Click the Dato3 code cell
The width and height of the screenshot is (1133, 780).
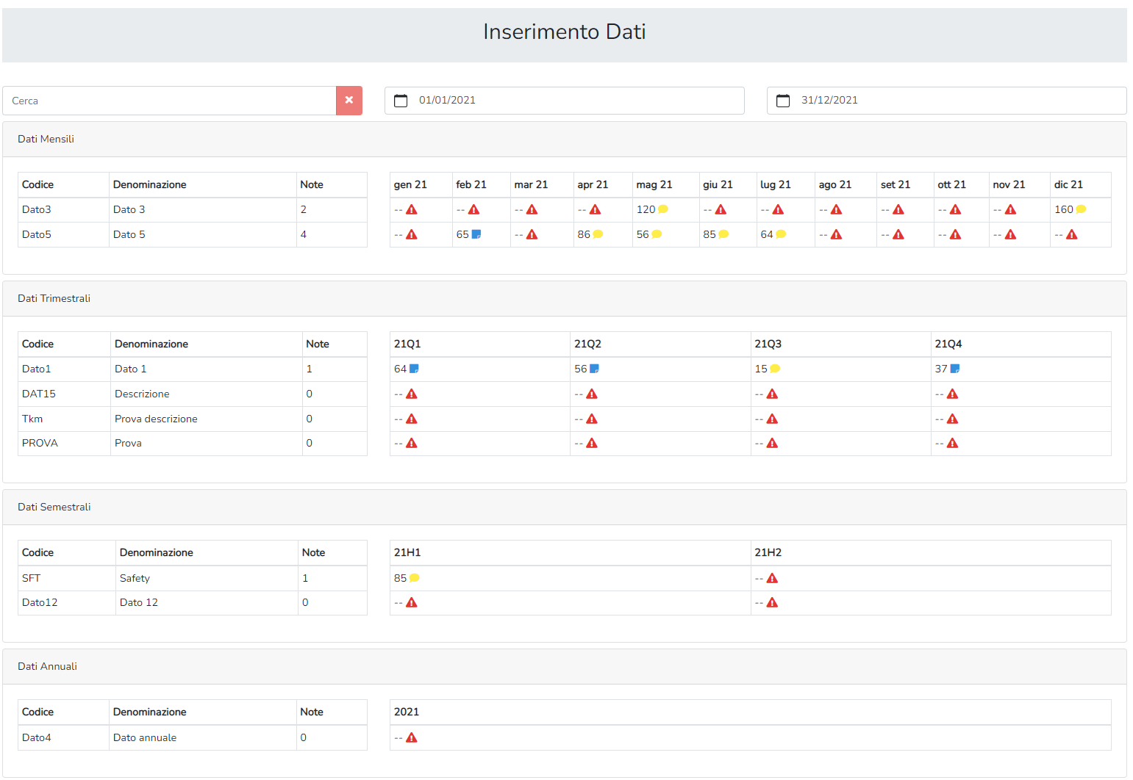(x=63, y=210)
